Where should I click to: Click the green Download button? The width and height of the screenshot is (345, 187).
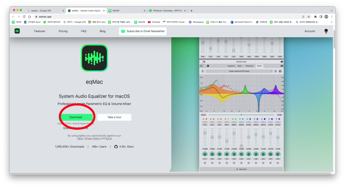coord(76,117)
